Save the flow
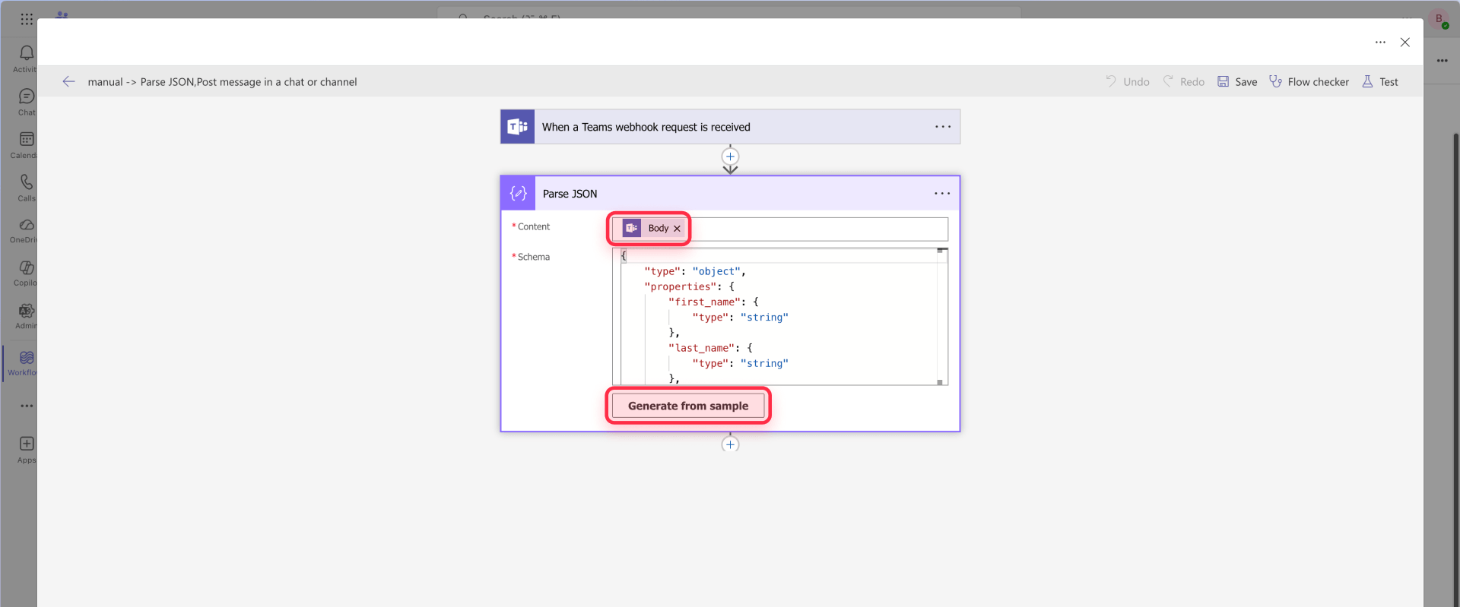The width and height of the screenshot is (1460, 607). (1237, 81)
